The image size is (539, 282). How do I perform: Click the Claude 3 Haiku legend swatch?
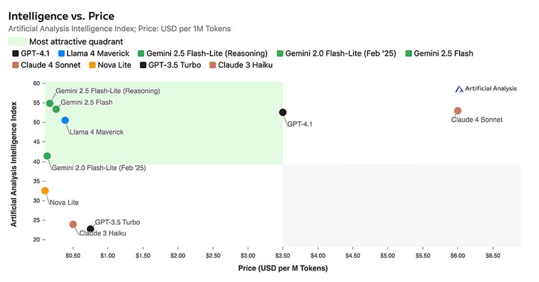coord(212,65)
